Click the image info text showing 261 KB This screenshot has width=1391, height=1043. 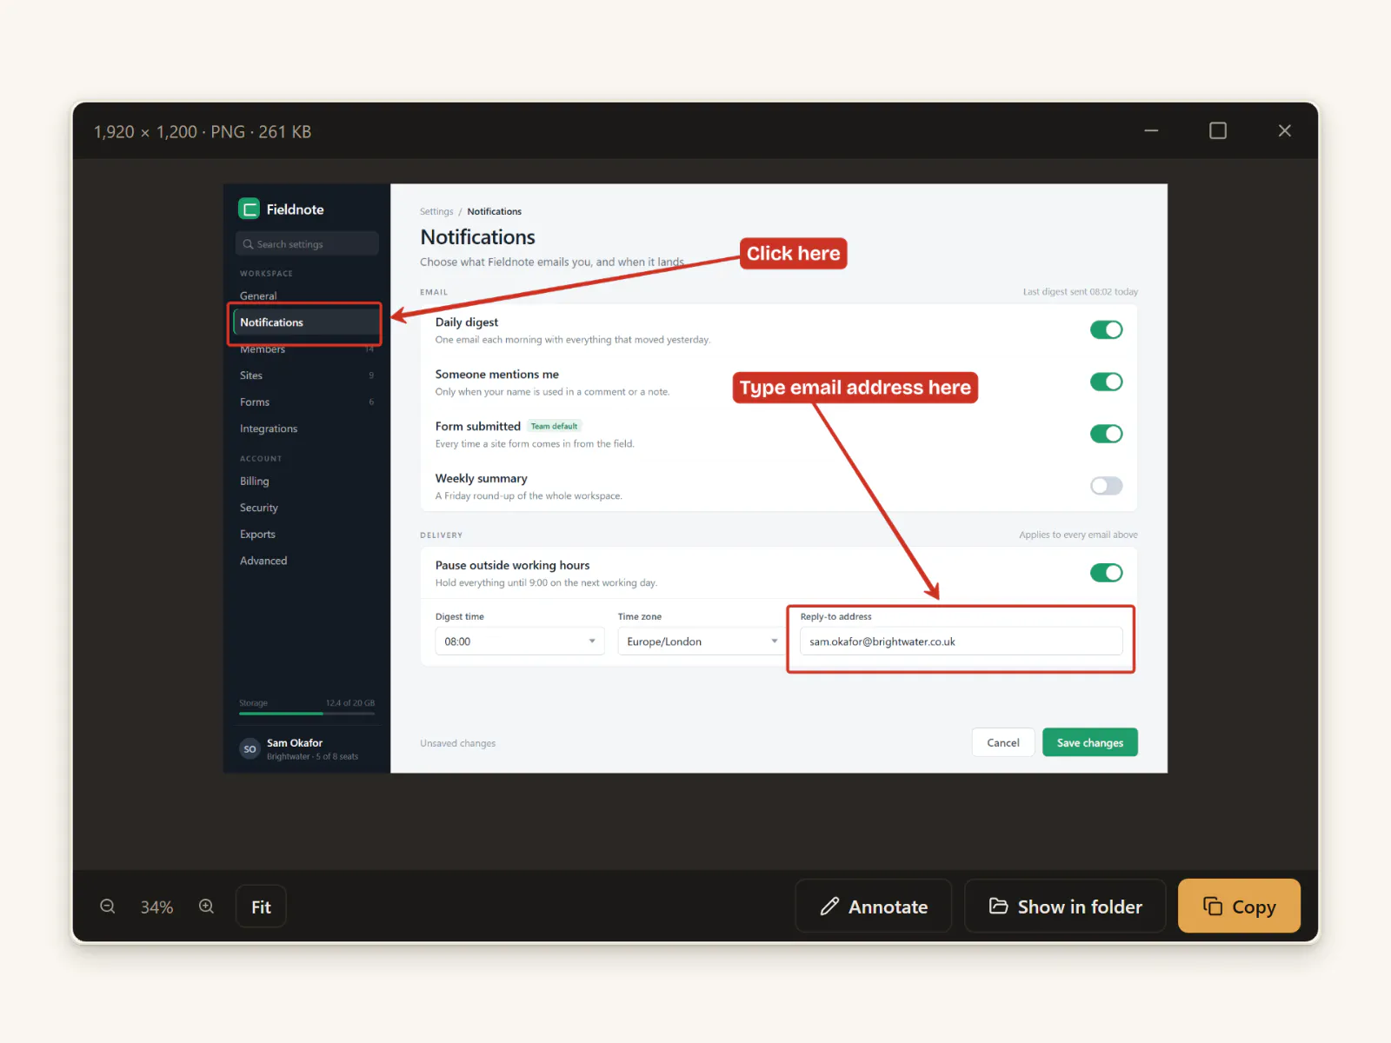(203, 132)
